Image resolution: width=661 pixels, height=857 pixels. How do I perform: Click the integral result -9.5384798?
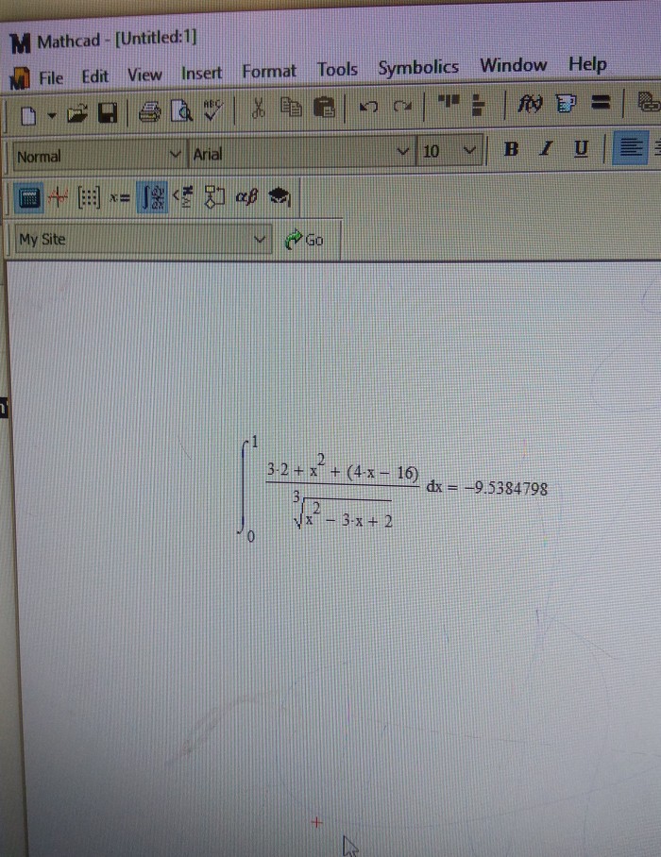[504, 488]
